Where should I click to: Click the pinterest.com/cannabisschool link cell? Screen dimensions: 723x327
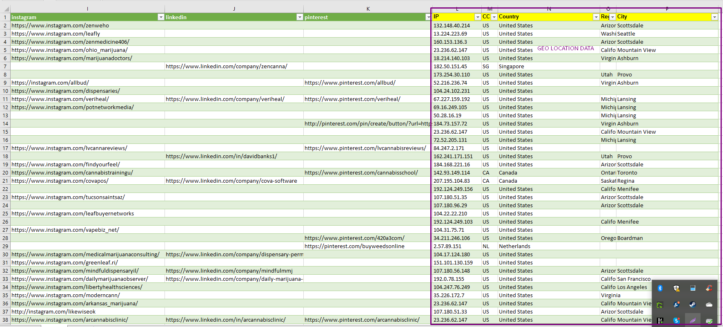pos(367,172)
